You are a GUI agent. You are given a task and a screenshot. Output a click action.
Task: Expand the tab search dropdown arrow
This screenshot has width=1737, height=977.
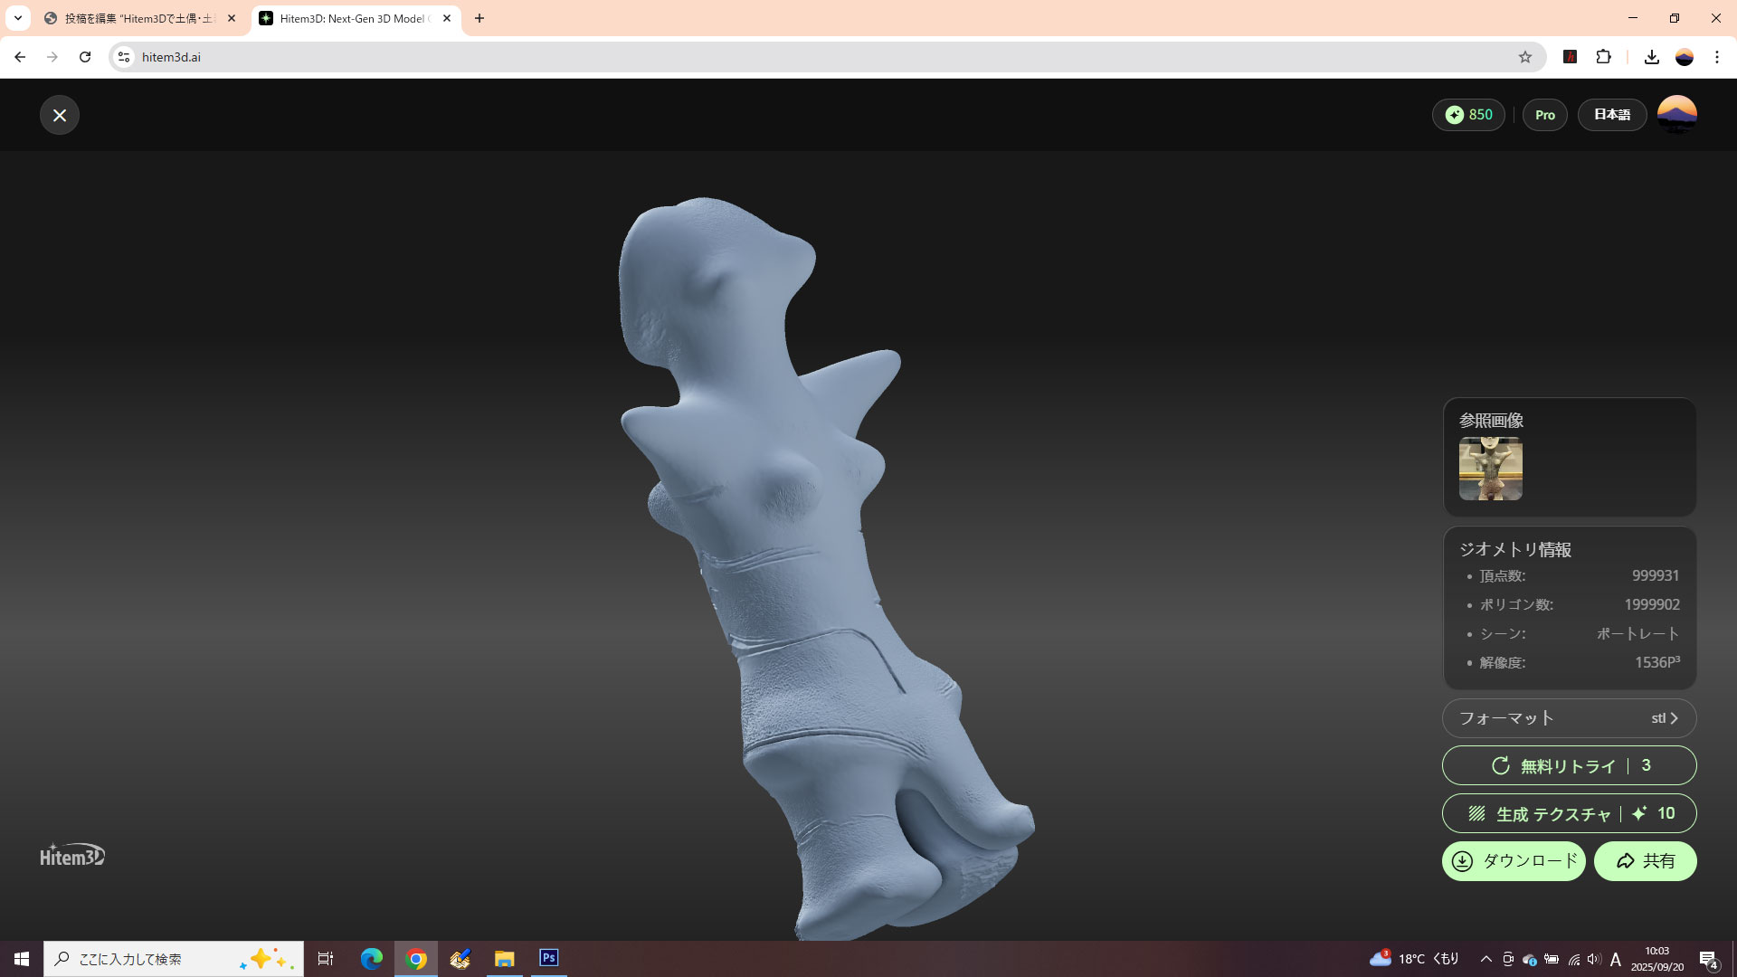(18, 18)
